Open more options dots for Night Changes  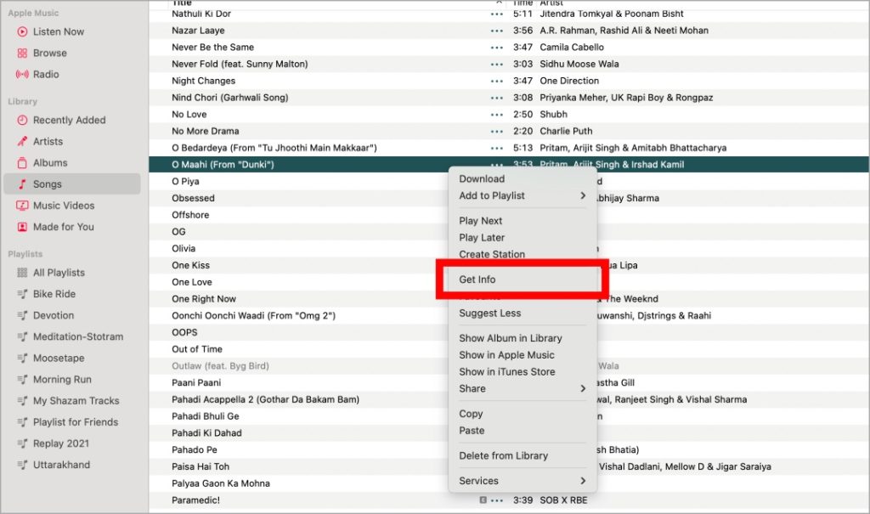[496, 81]
